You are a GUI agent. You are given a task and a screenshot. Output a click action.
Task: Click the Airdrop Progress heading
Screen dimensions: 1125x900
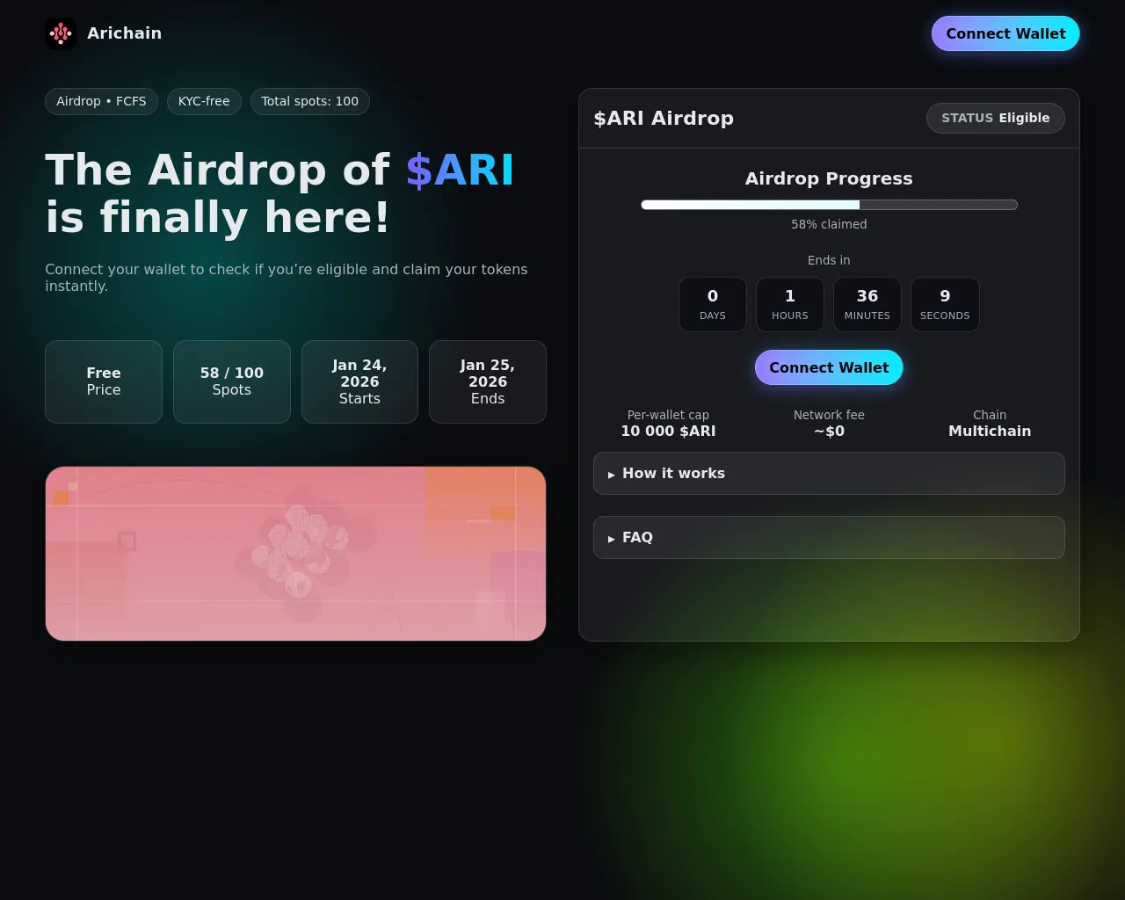829,178
